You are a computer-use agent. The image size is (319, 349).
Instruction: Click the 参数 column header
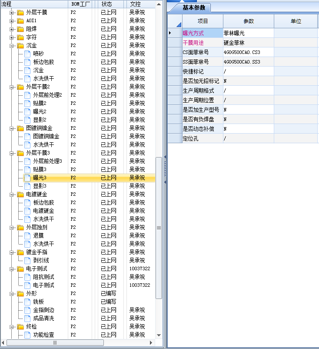pos(249,21)
